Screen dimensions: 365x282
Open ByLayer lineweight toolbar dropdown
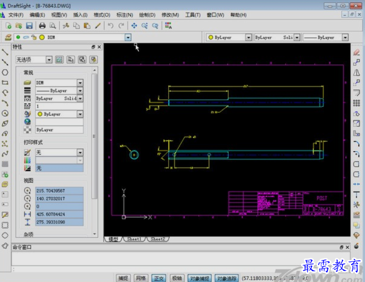coord(345,37)
